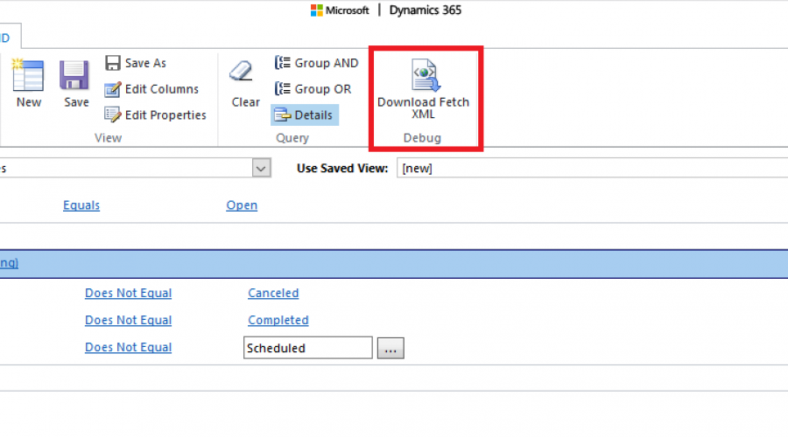Click the Open value link

pos(242,205)
